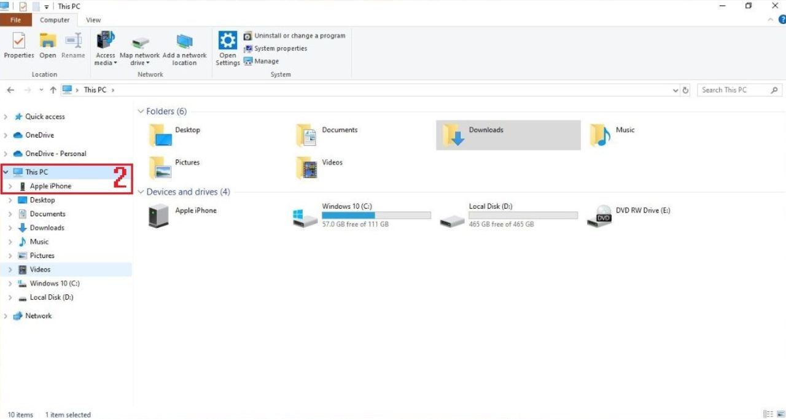The height and width of the screenshot is (419, 786).
Task: Click Refresh button beside address bar
Action: (685, 90)
